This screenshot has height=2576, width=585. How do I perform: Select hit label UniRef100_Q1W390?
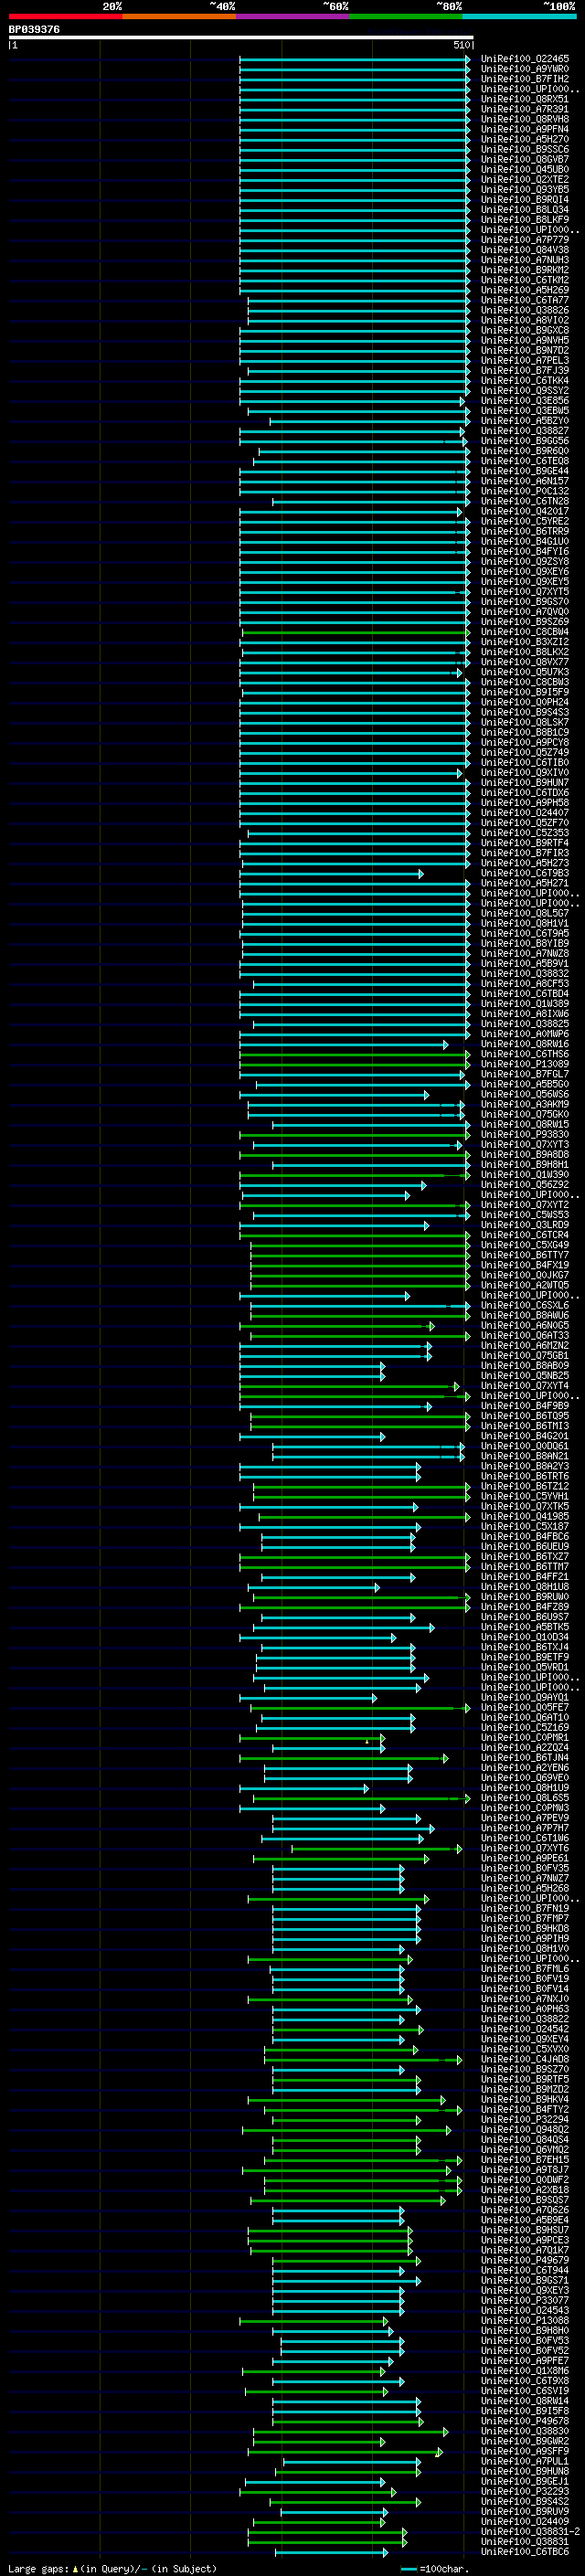point(525,1175)
